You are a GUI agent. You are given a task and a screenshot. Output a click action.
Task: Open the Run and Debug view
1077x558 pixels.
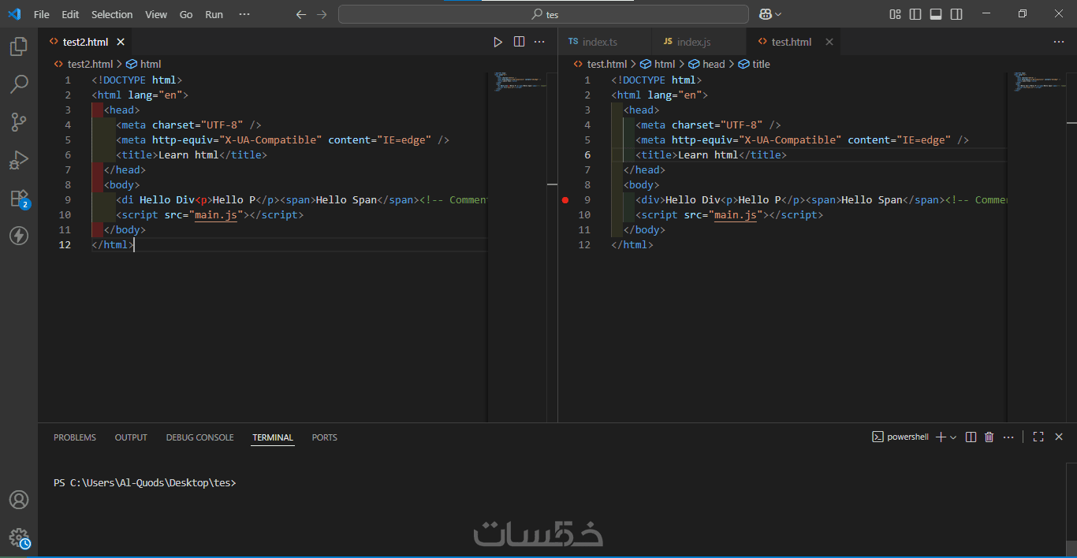click(x=19, y=160)
